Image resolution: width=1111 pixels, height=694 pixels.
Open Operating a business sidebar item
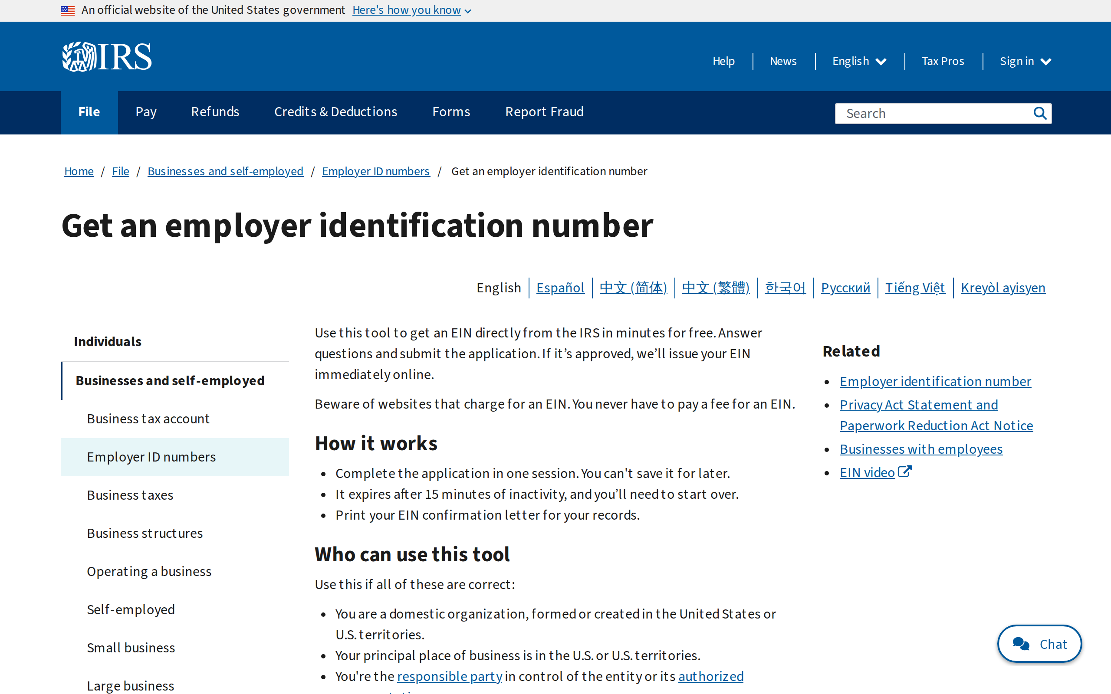pos(175,571)
